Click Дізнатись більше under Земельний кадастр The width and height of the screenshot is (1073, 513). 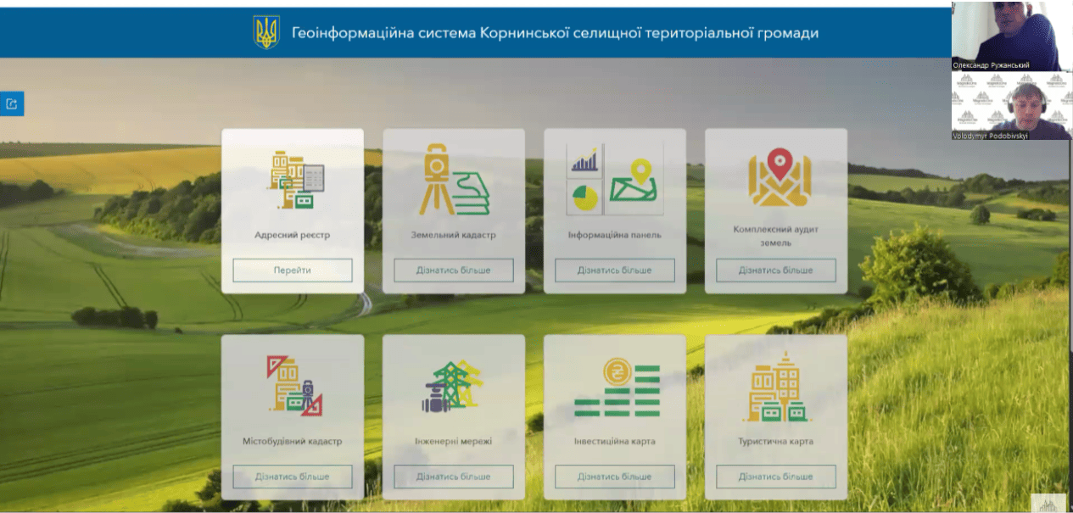(454, 270)
